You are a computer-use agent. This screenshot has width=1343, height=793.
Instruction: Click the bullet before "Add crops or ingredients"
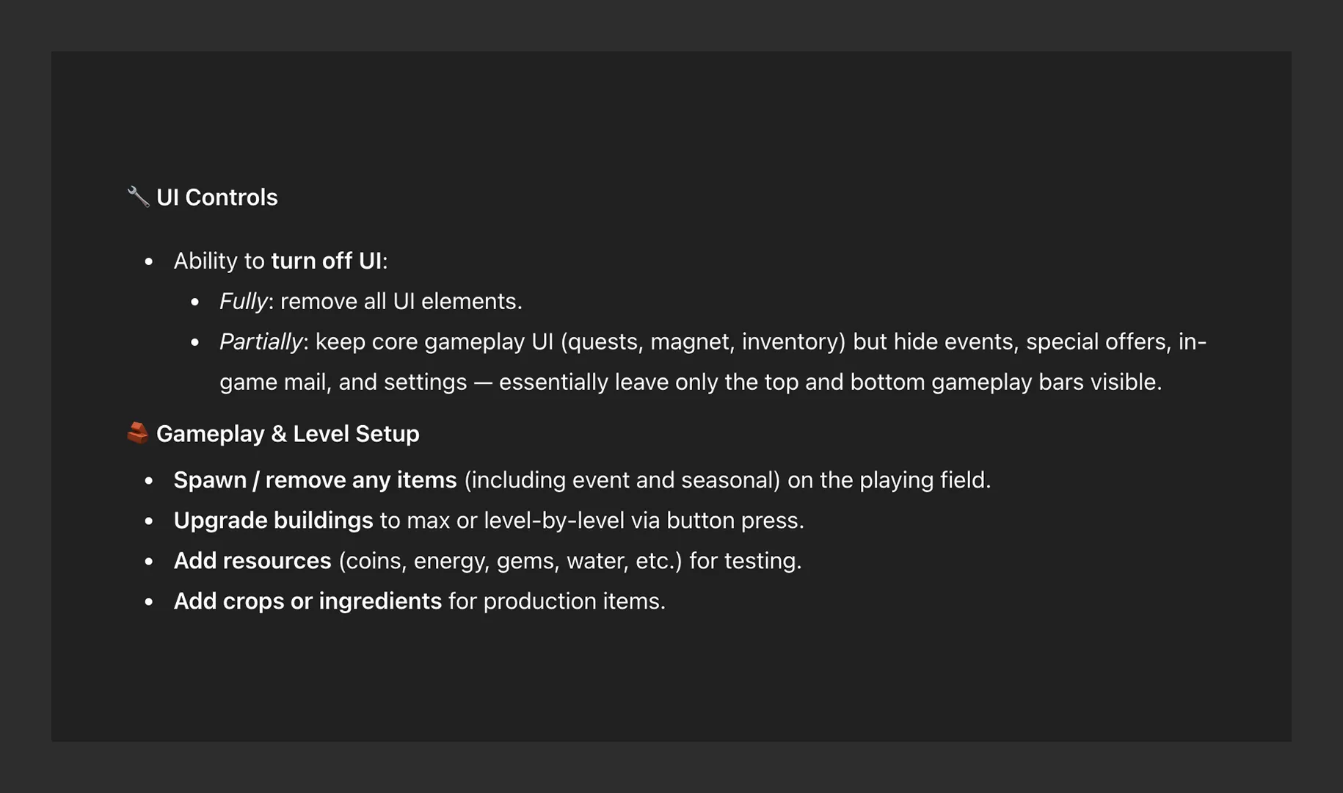(149, 602)
